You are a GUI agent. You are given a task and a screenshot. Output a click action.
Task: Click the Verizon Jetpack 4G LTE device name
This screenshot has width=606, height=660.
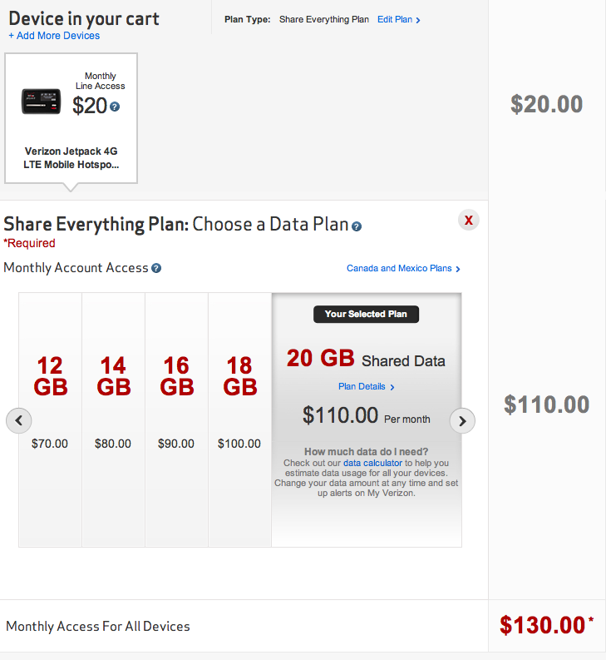[71, 158]
